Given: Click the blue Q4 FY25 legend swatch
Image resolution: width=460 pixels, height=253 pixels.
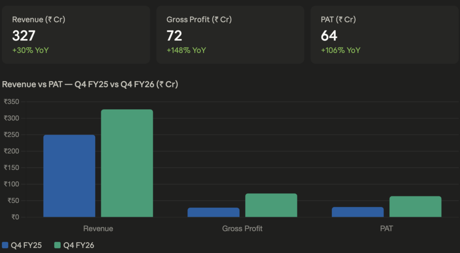Looking at the screenshot, I should (x=5, y=245).
